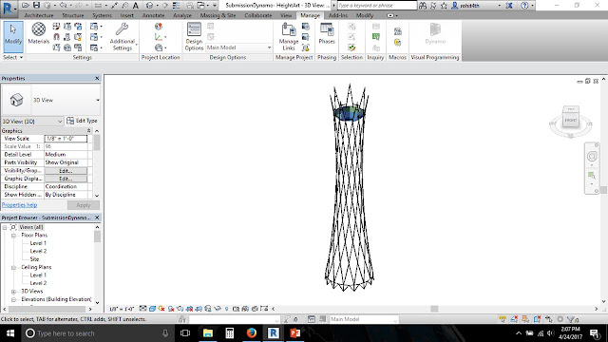Click the Macro Manager icon

pyautogui.click(x=397, y=31)
